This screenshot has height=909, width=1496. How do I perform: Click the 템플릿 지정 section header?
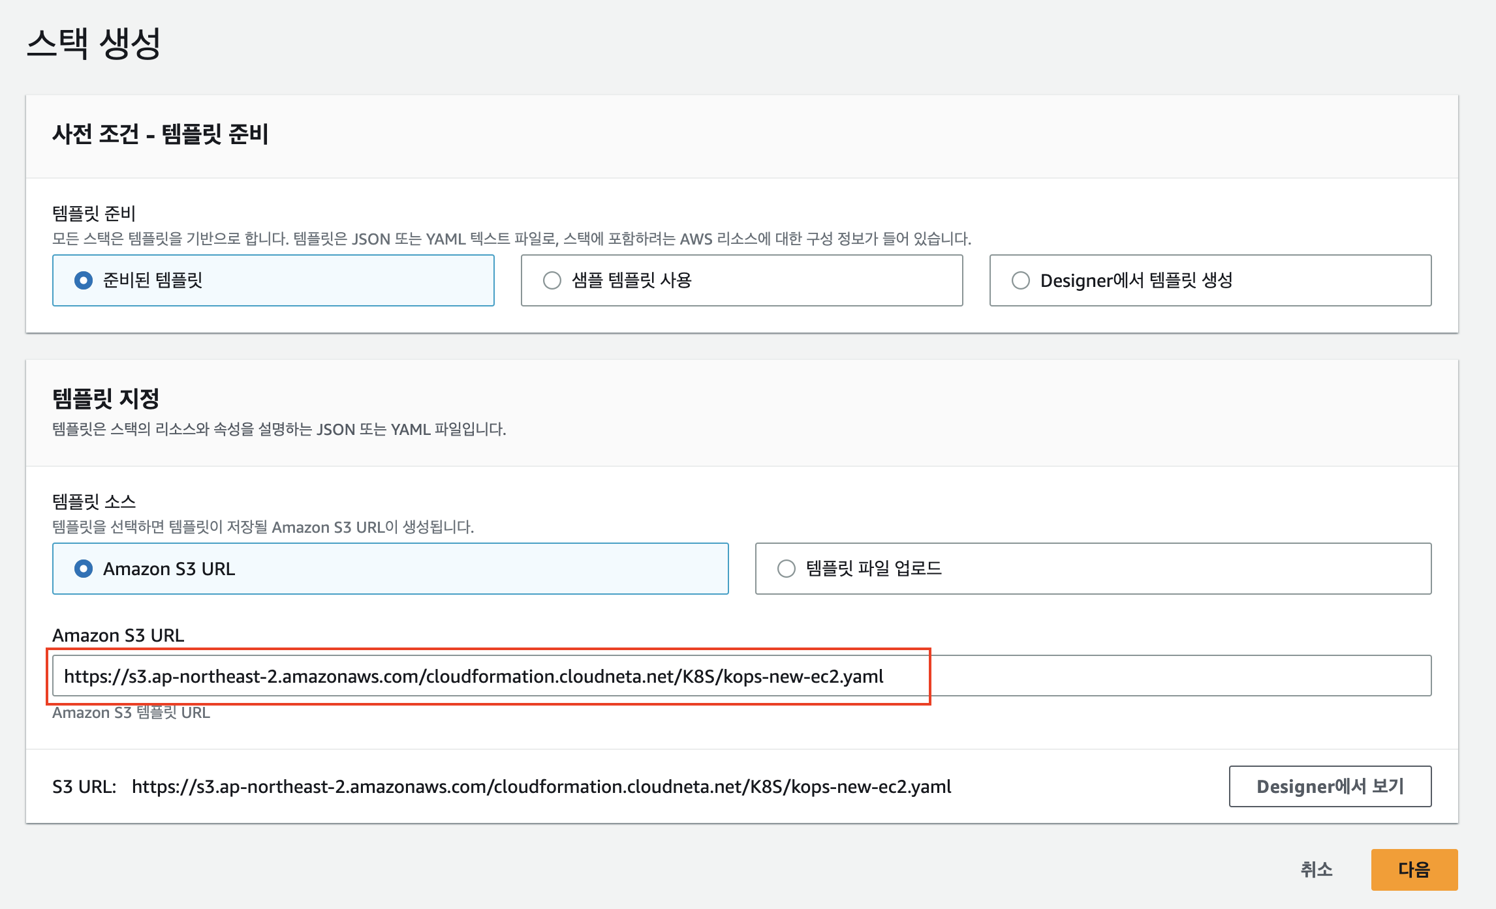[106, 398]
